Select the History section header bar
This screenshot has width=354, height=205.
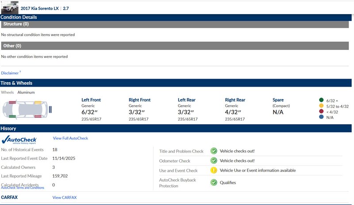[177, 129]
